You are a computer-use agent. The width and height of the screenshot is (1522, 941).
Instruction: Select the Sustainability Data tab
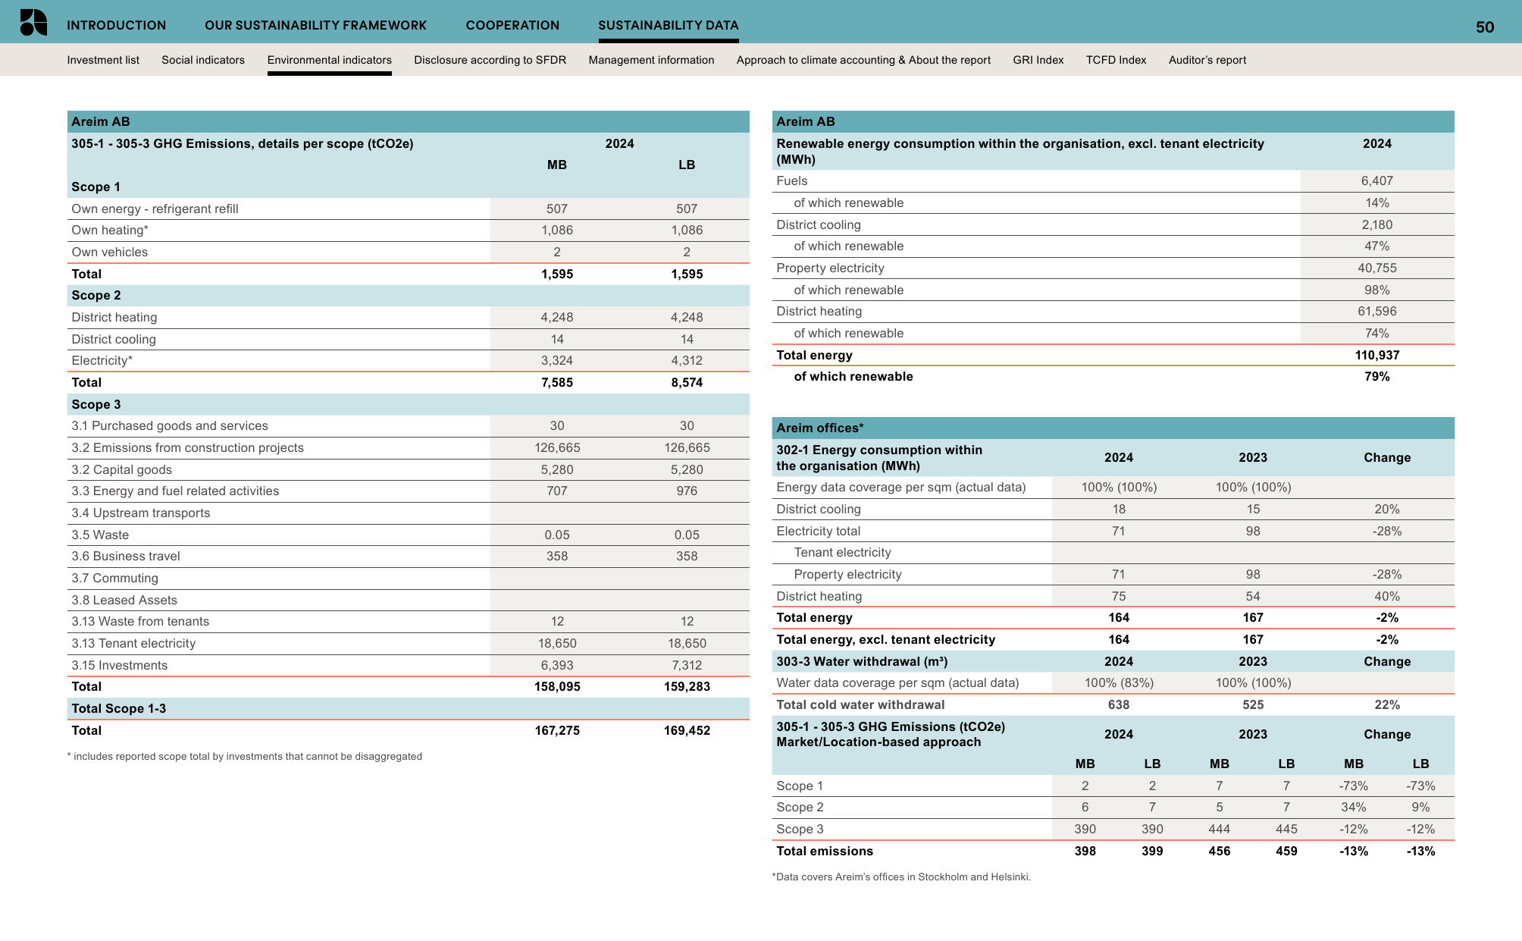[668, 25]
